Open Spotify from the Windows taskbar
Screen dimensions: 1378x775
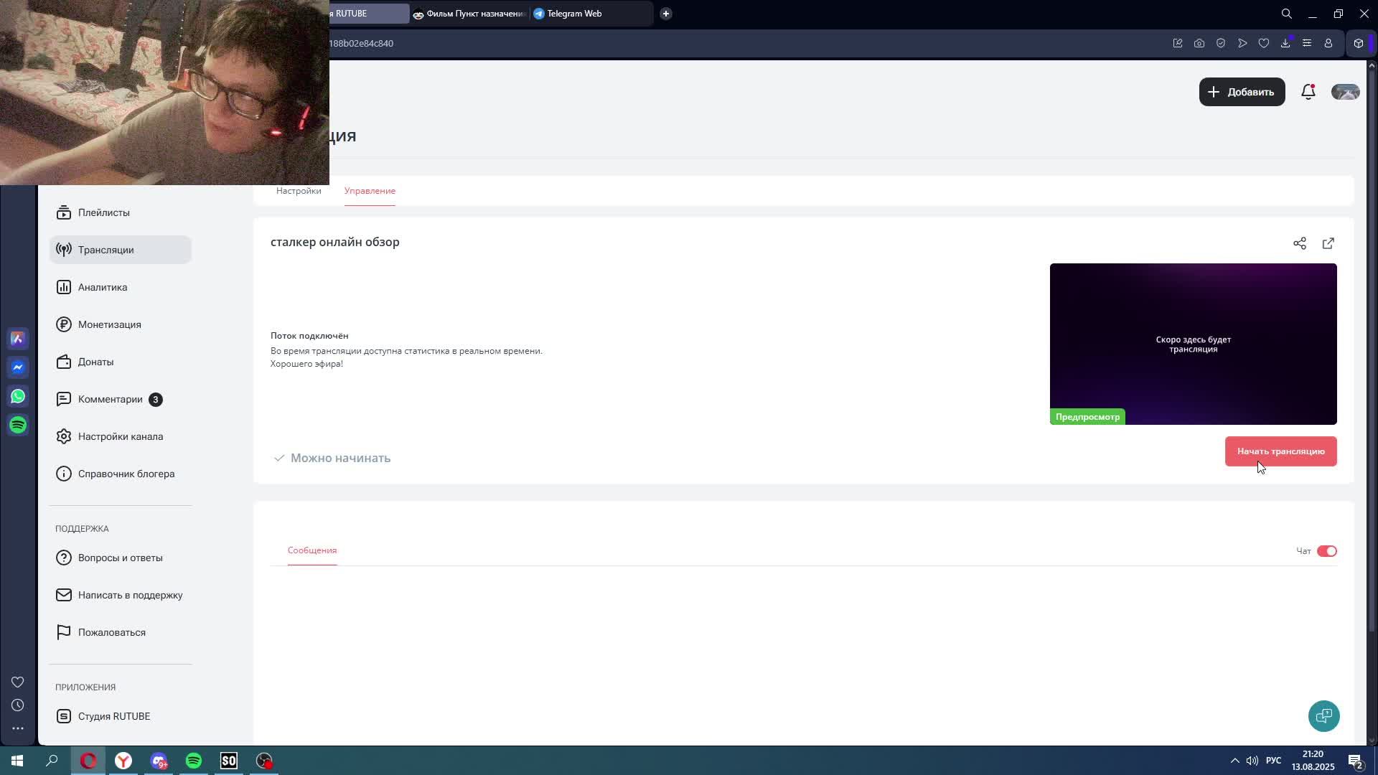point(194,761)
